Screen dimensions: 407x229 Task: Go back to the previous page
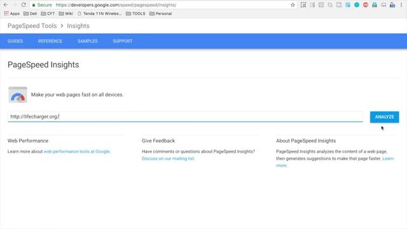[x=6, y=5]
